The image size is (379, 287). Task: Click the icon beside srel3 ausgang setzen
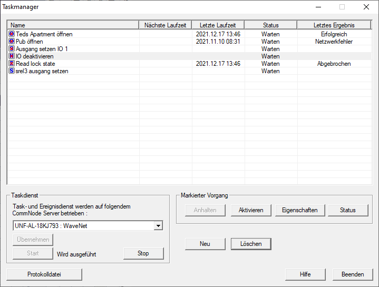pyautogui.click(x=12, y=71)
